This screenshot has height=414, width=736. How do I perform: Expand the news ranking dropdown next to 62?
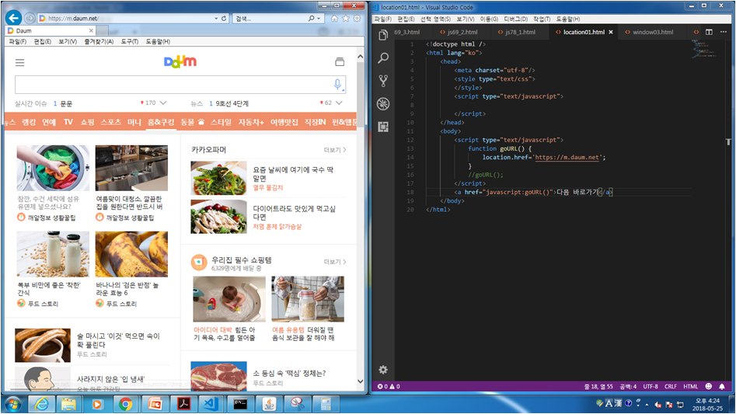(x=339, y=103)
